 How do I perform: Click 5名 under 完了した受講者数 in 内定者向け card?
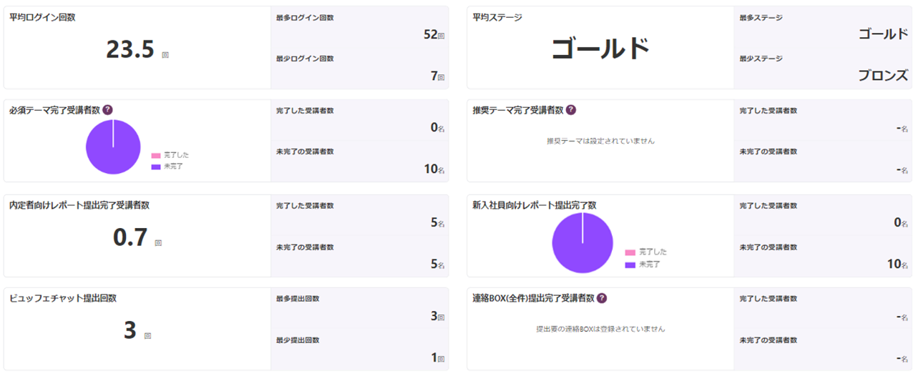(x=437, y=223)
